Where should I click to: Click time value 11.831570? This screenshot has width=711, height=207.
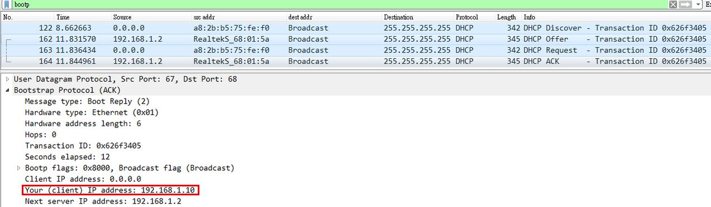(x=76, y=39)
